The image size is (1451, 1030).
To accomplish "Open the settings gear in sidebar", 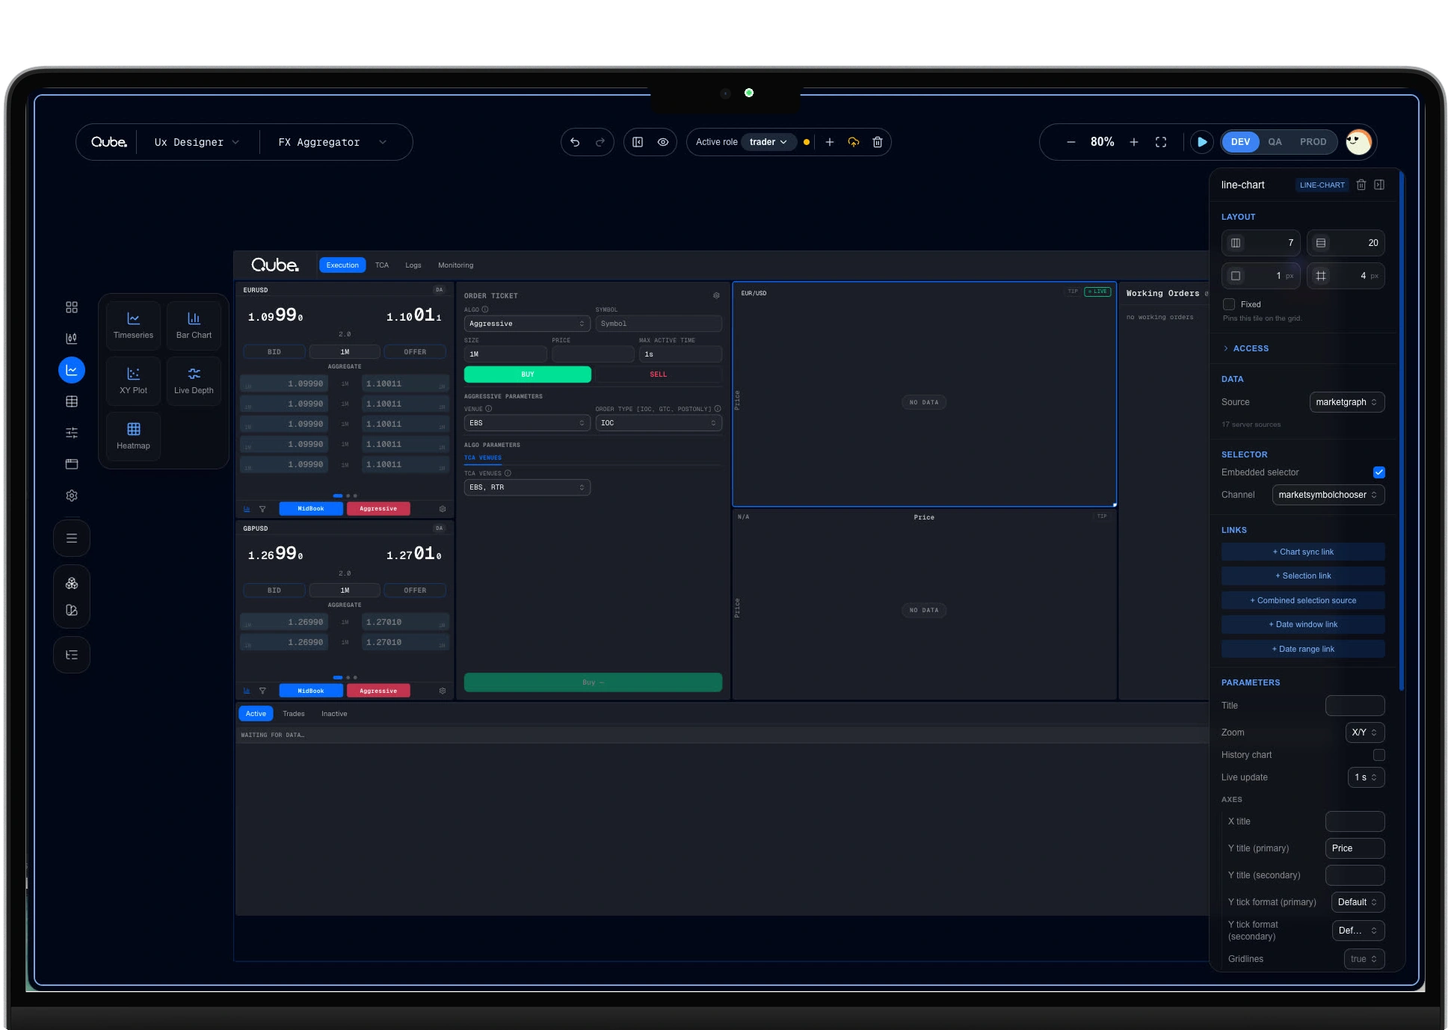I will click(x=72, y=496).
